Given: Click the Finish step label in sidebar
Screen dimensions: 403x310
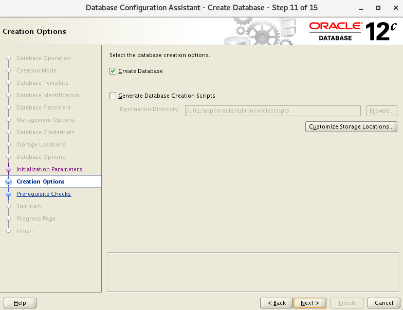Looking at the screenshot, I should (x=25, y=231).
